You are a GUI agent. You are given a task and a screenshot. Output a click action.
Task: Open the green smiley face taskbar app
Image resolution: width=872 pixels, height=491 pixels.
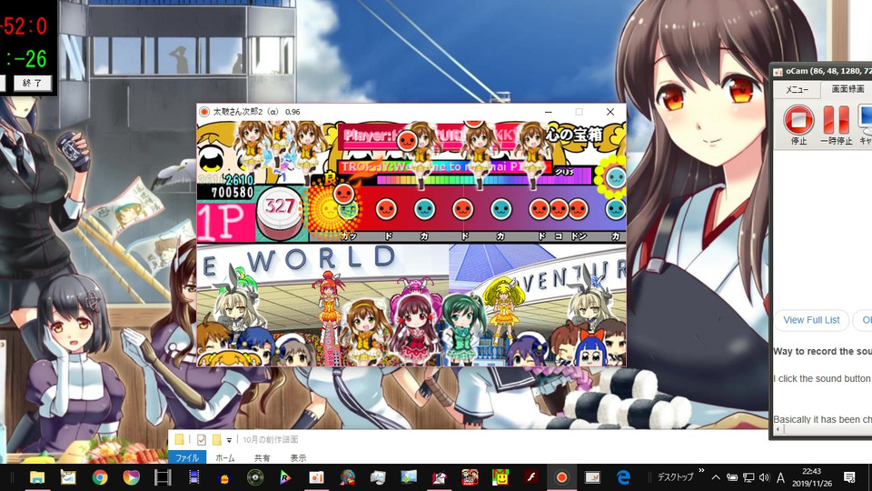pos(500,477)
